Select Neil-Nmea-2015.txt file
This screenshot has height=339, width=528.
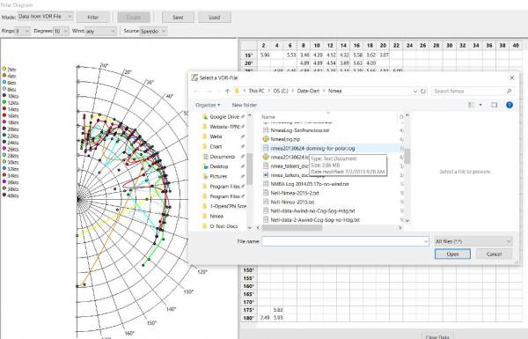(292, 202)
